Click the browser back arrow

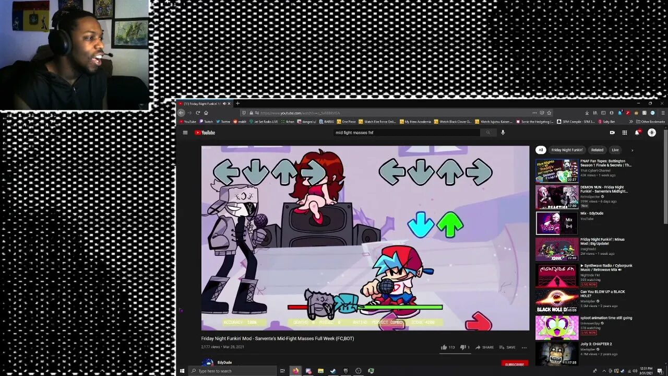click(x=181, y=113)
